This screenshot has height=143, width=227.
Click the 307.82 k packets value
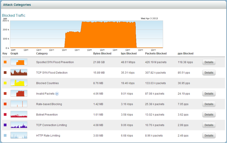155,73
